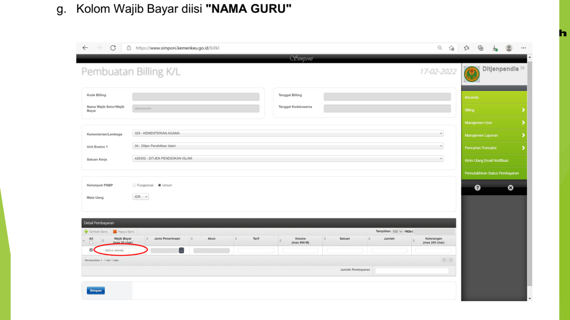The width and height of the screenshot is (570, 320).
Task: Sort by the Jumlah column arrows
Action: click(370, 239)
